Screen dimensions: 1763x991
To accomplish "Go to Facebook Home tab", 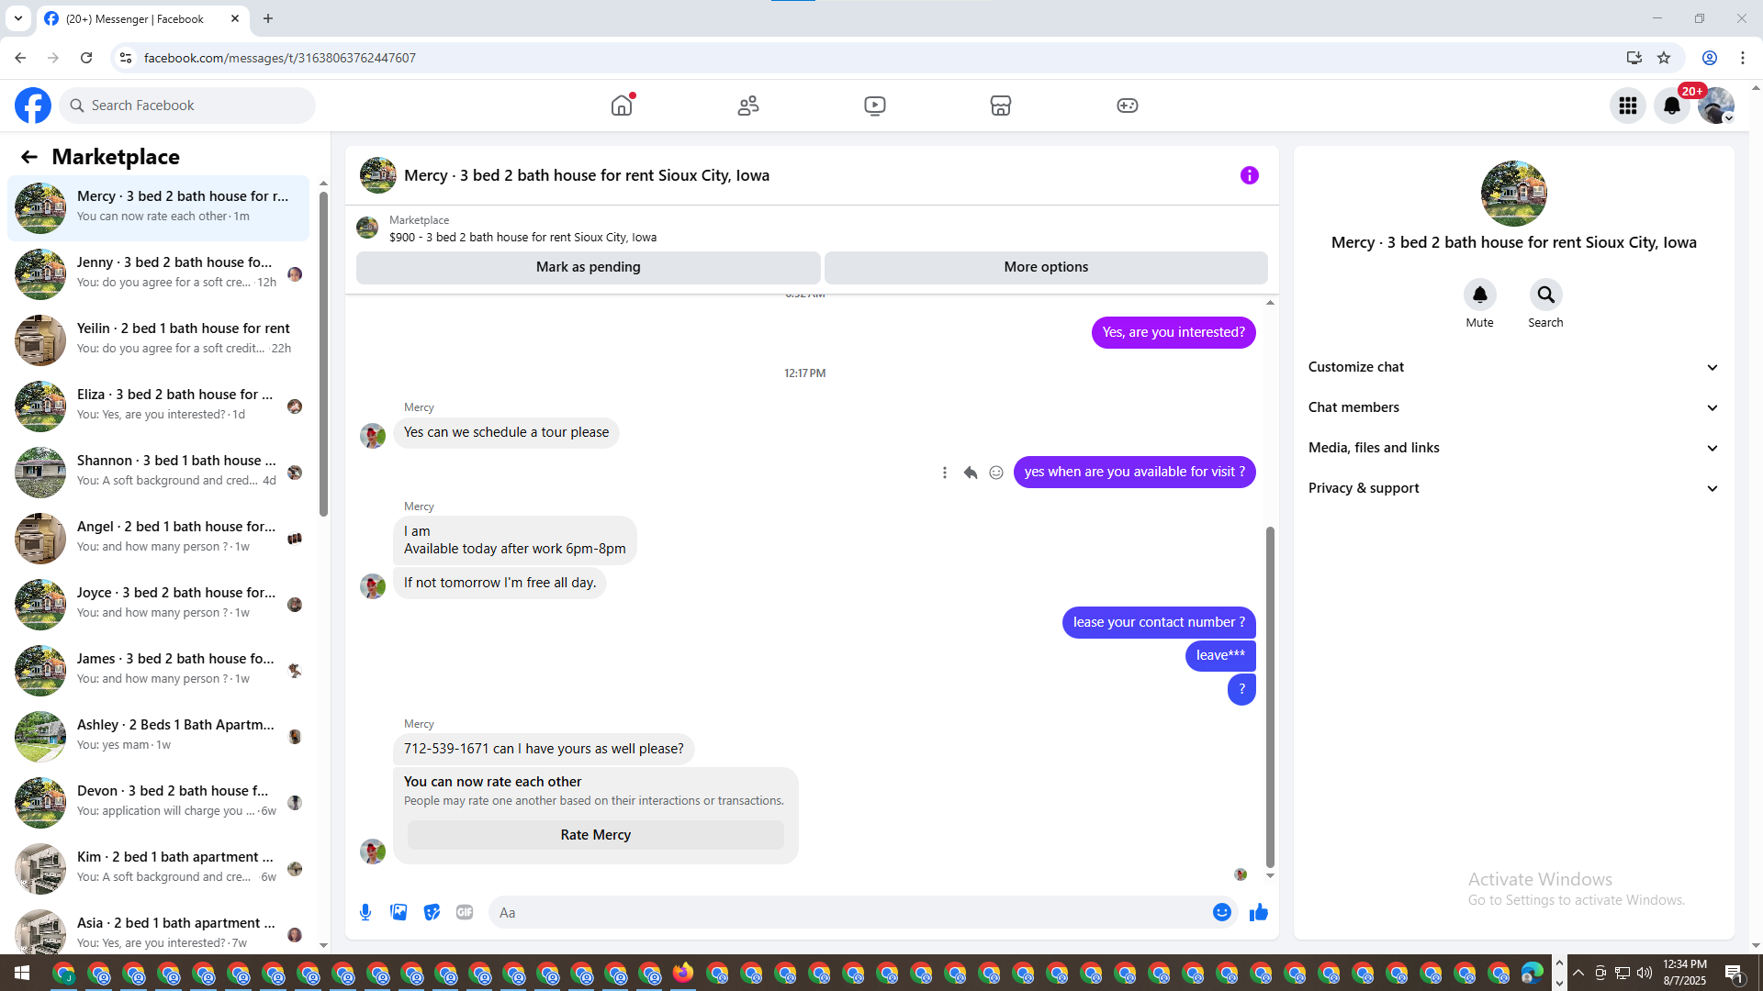I will [x=622, y=106].
